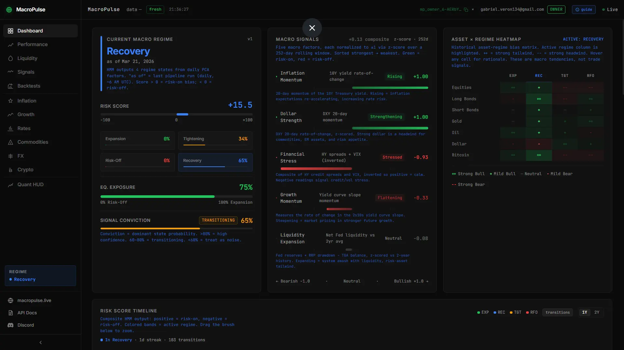
Task: Toggle the REC legend series
Action: [x=499, y=312]
